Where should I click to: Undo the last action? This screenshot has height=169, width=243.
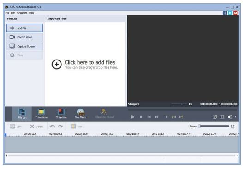click(x=52, y=127)
